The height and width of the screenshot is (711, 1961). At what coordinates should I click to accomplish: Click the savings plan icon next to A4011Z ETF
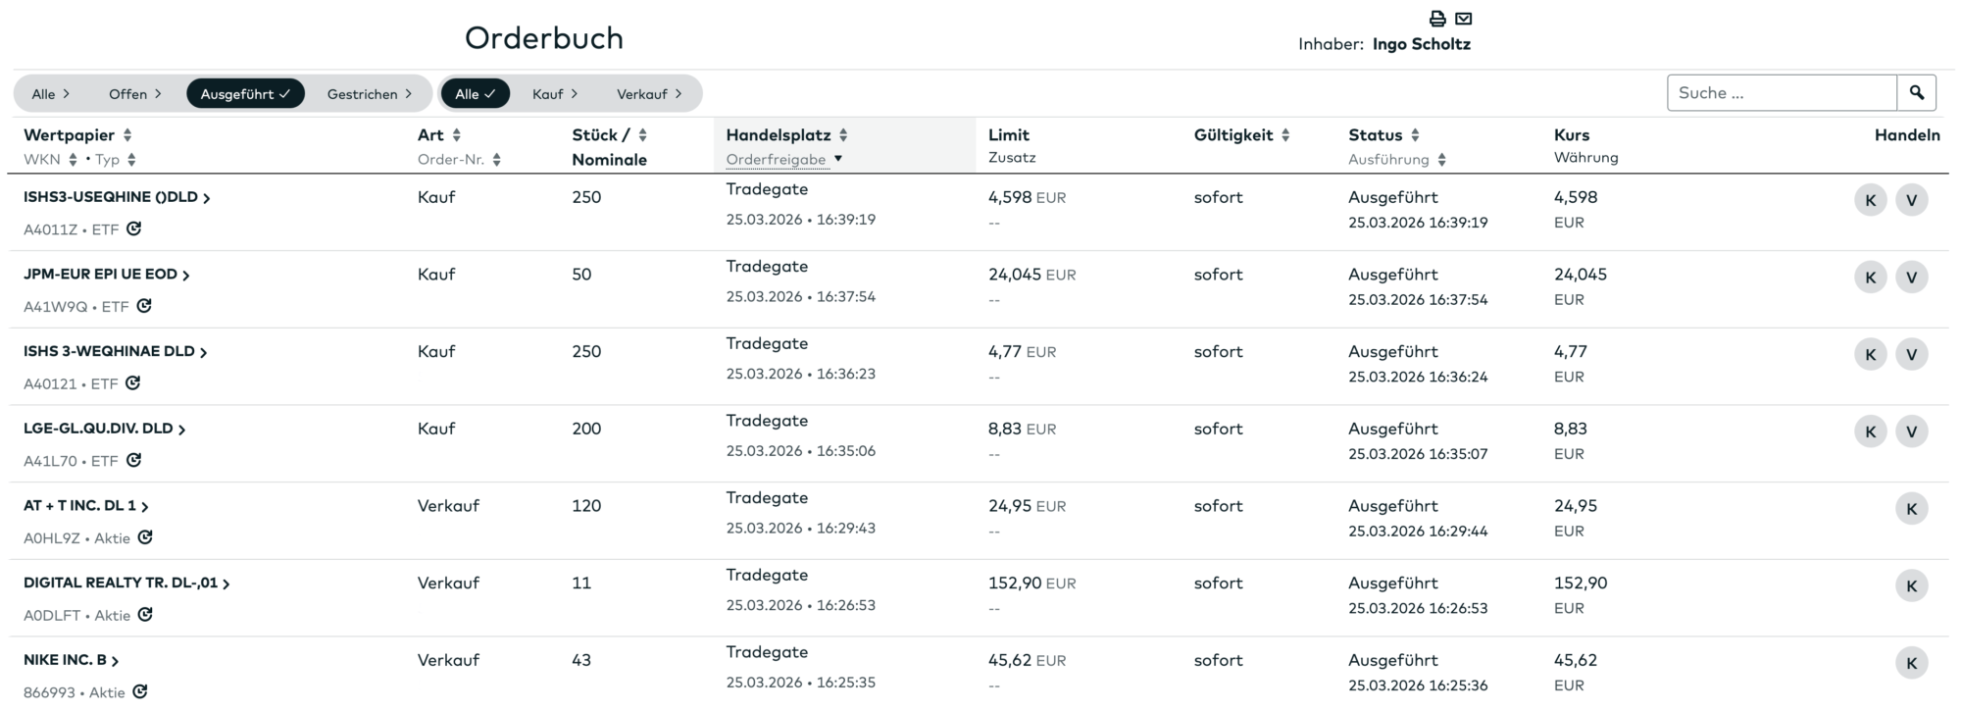pos(134,229)
